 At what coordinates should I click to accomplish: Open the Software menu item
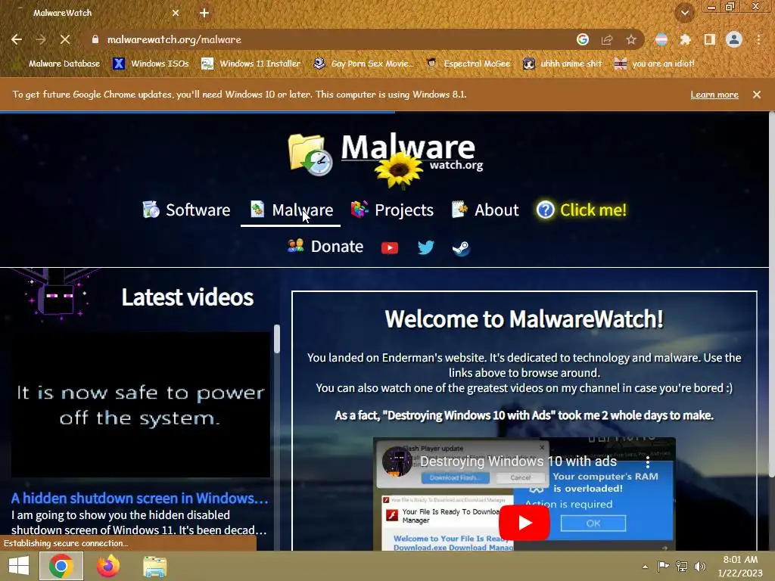[186, 210]
